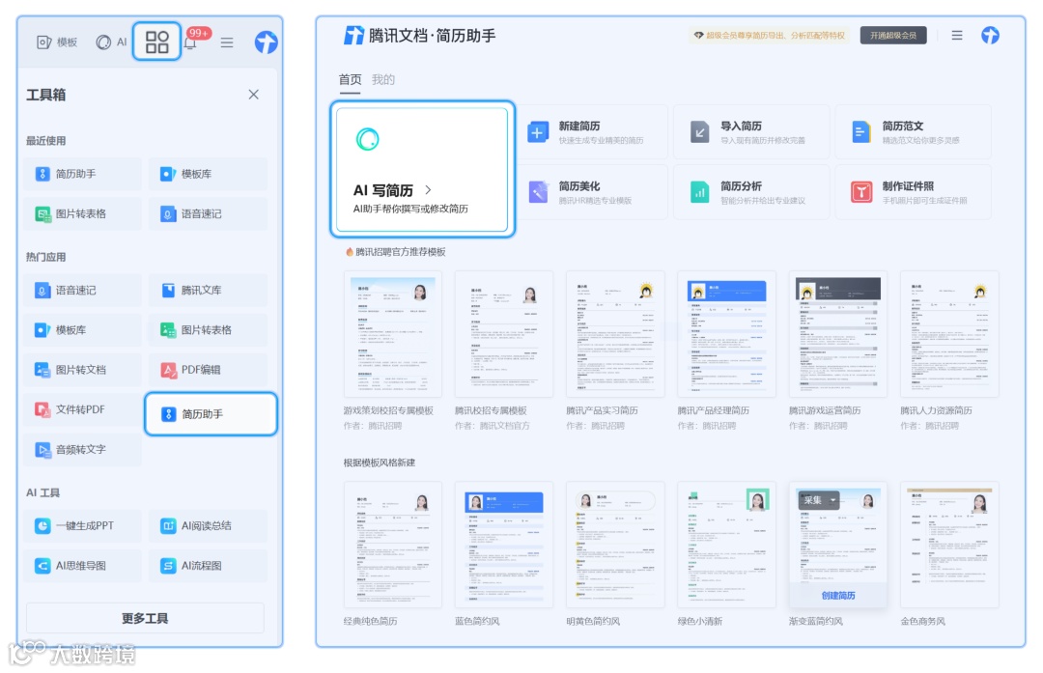
Task: Open 语音速记 under 热门应用
Action: pos(82,290)
